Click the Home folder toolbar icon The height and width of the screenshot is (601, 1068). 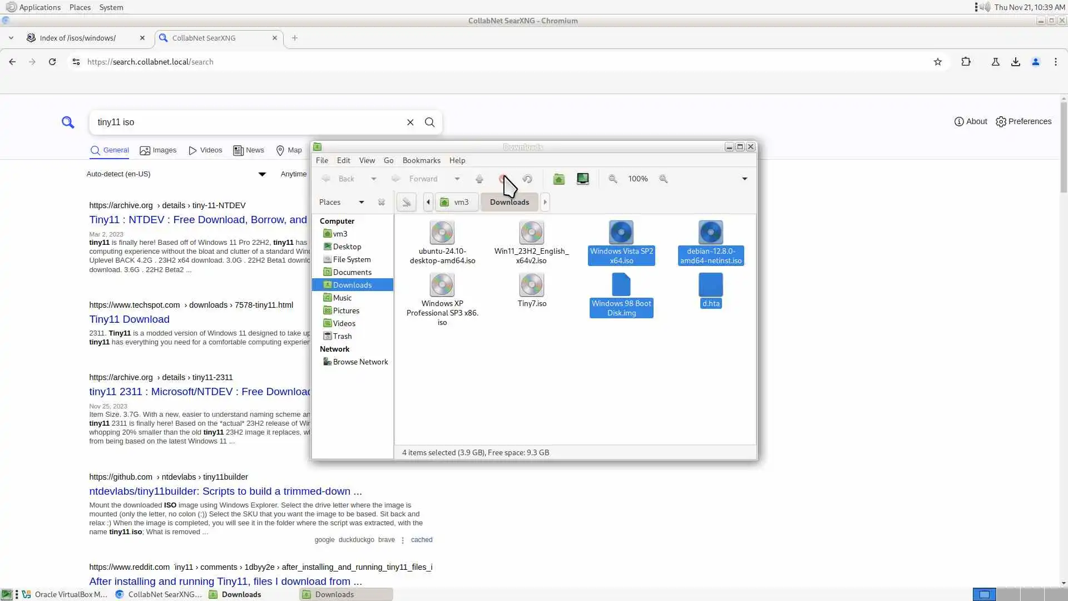click(558, 179)
